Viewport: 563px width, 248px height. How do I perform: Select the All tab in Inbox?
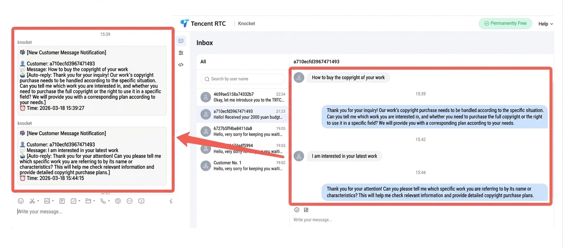click(203, 62)
